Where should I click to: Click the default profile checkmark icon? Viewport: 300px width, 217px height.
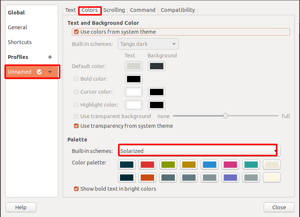coord(39,72)
